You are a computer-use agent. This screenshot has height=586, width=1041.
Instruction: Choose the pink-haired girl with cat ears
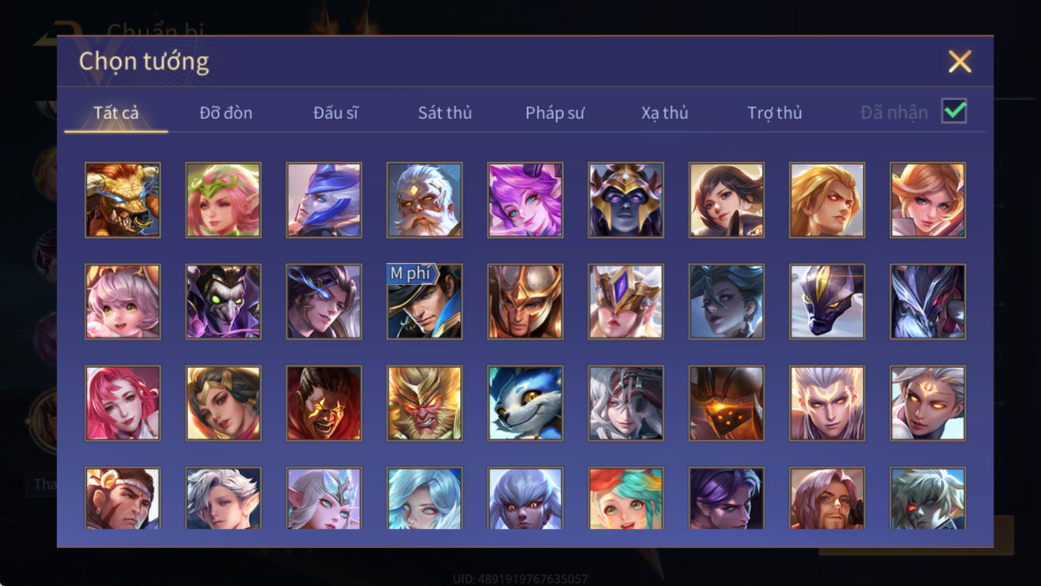[x=122, y=301]
